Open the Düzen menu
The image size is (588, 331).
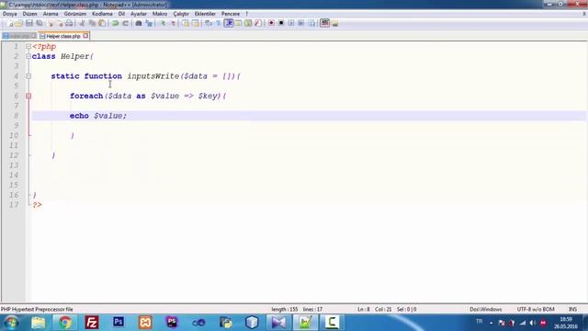tap(29, 14)
